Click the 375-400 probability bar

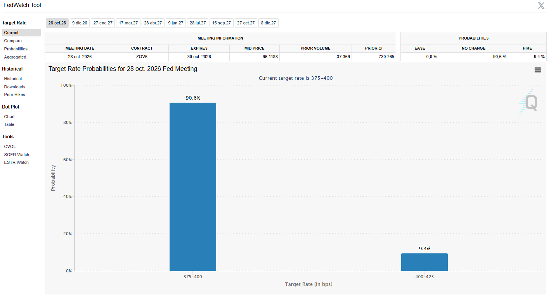pyautogui.click(x=193, y=187)
